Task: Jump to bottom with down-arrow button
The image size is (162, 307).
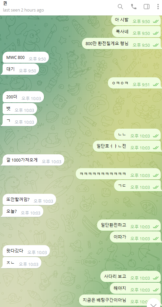Action: 154,303
